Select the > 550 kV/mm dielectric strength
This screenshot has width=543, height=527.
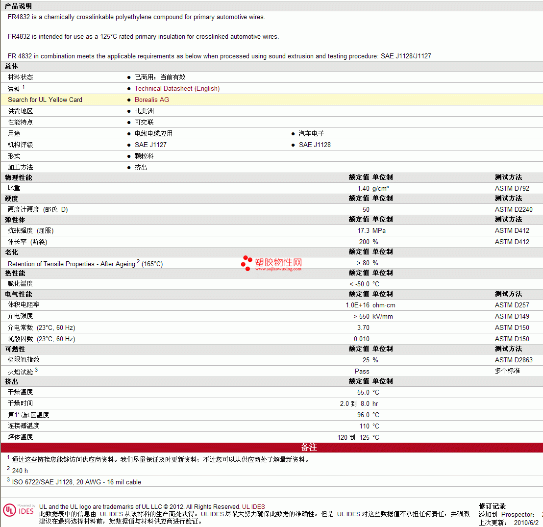(x=373, y=316)
